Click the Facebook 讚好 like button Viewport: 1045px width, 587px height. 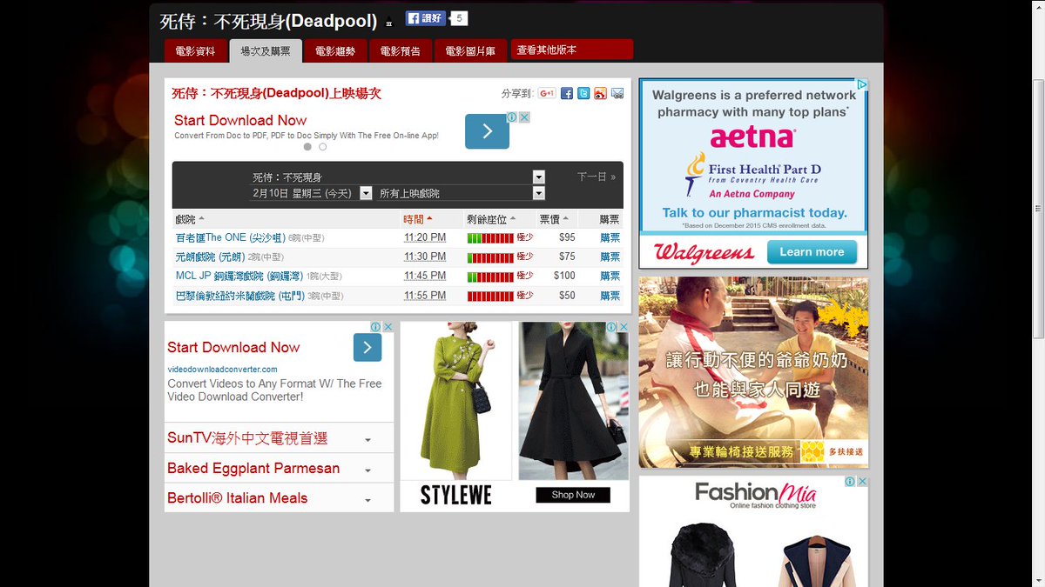click(x=426, y=18)
